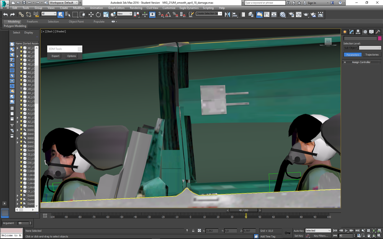This screenshot has height=239, width=383.
Task: Click the Trajectories button
Action: tap(372, 55)
